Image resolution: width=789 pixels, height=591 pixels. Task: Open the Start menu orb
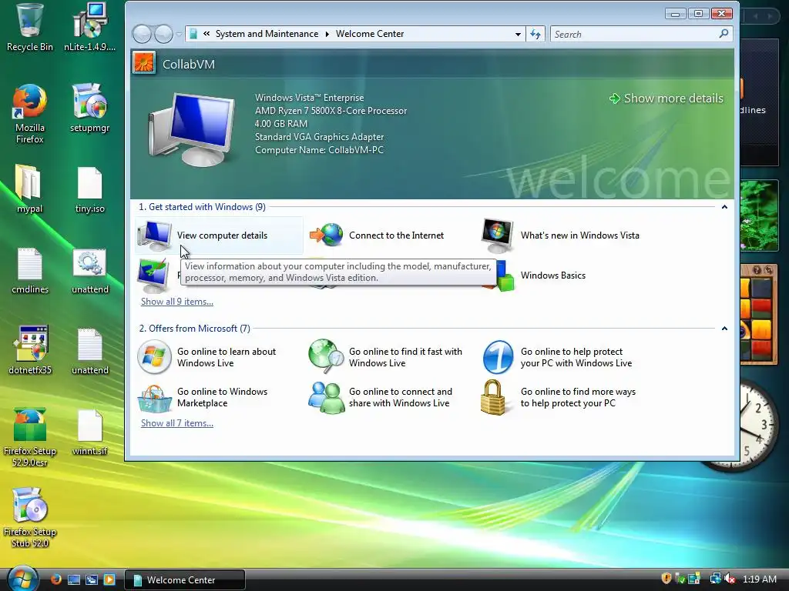pos(22,579)
